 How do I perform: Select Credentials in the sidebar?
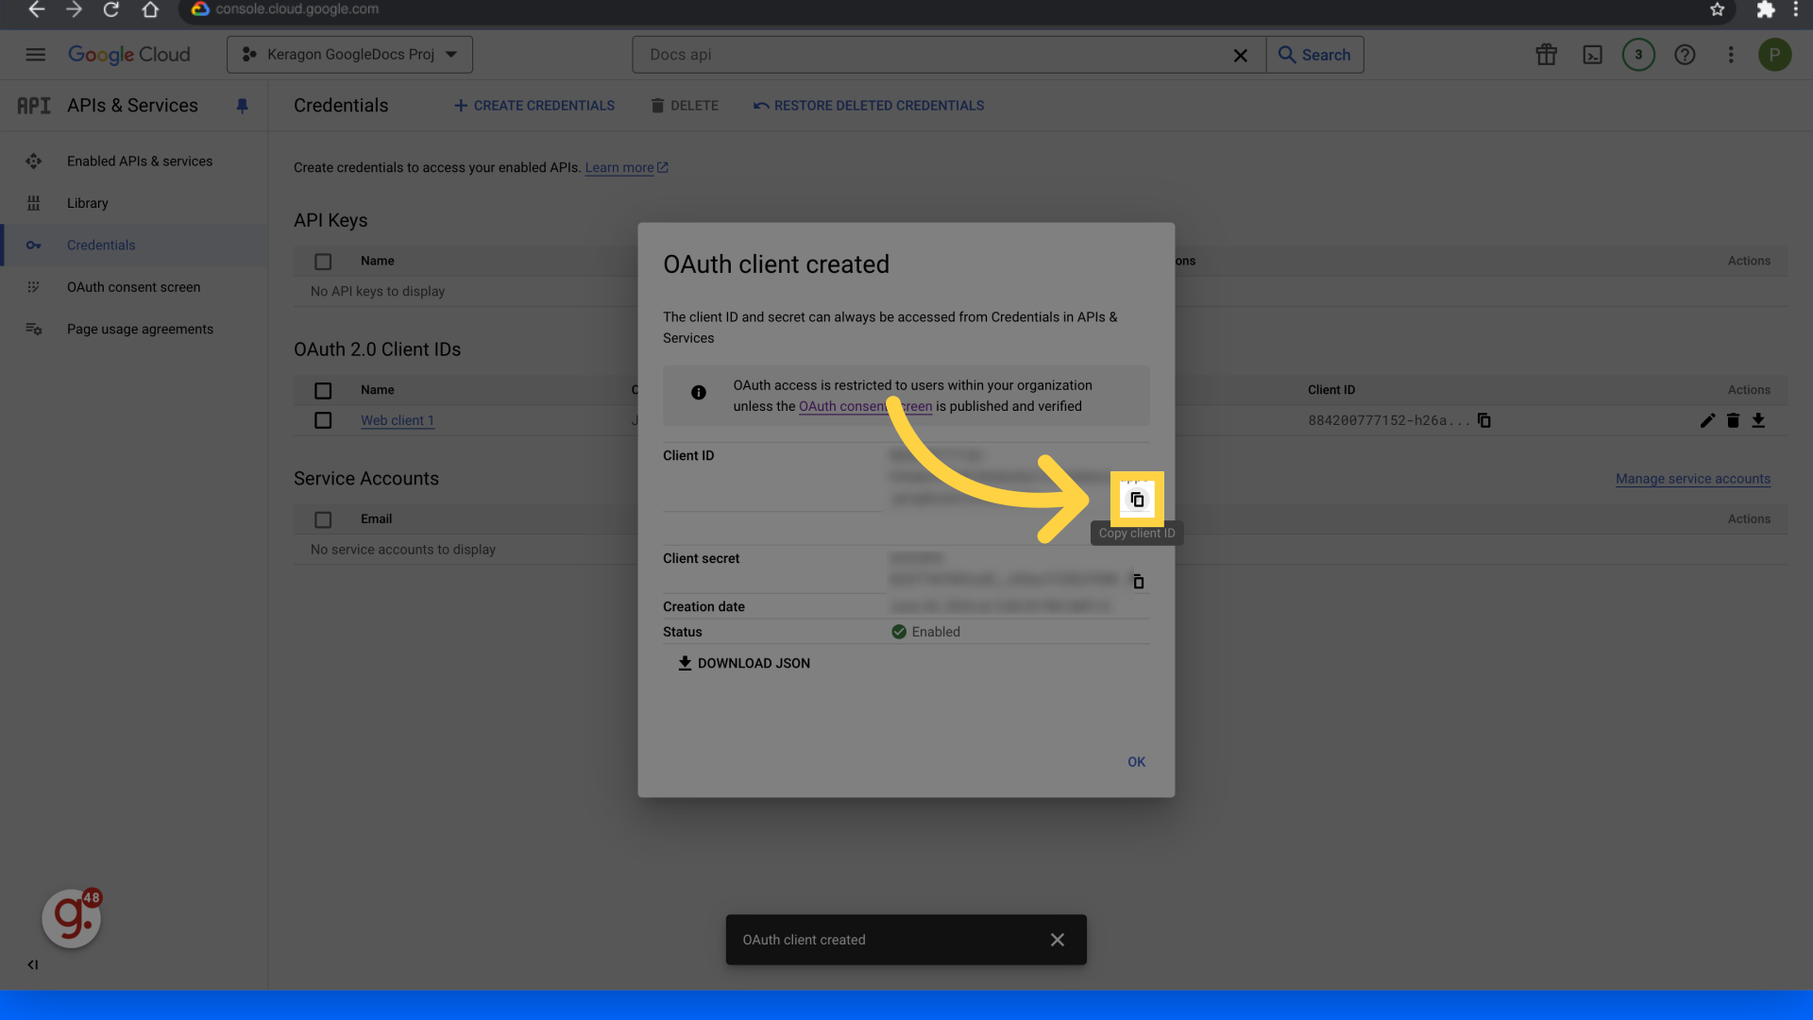point(134,246)
